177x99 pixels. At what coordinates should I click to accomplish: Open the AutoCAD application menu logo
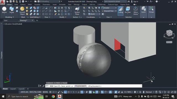click(x=2, y=2)
